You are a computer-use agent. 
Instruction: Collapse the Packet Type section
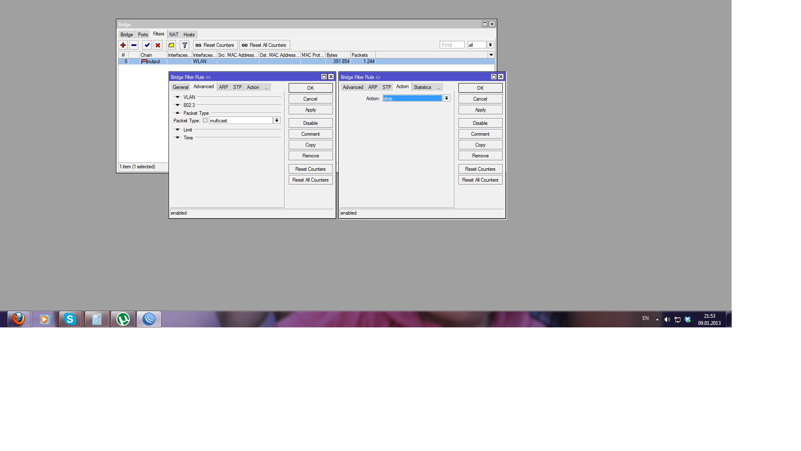point(177,113)
